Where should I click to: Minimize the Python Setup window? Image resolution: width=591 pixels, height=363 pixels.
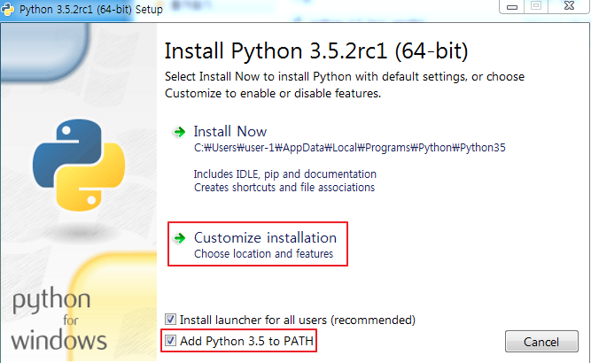[512, 7]
